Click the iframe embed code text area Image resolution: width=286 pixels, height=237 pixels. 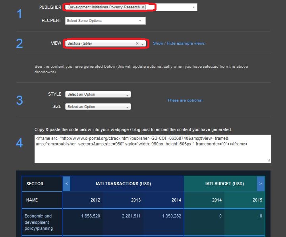[x=153, y=149]
